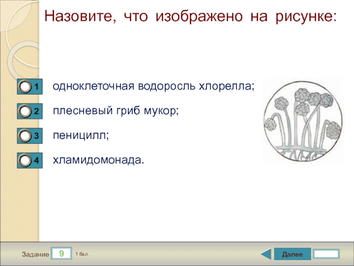Click the blue number 2 label

36,111
